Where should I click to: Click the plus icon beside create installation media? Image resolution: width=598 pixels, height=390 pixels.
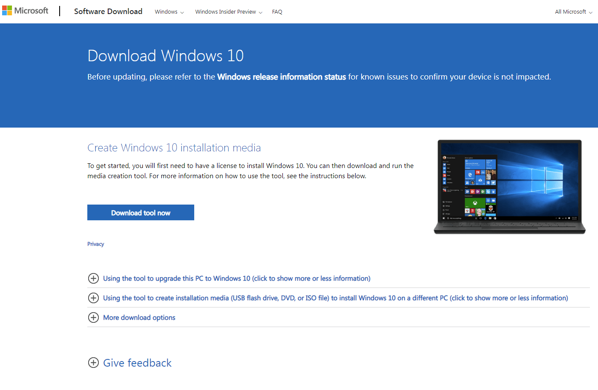[x=93, y=298]
